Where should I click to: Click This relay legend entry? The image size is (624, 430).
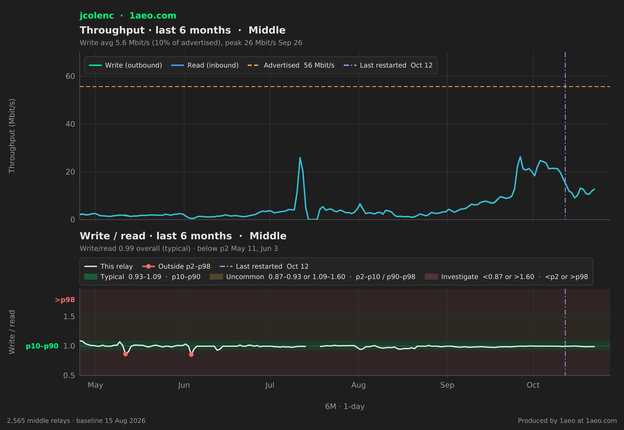pyautogui.click(x=109, y=266)
